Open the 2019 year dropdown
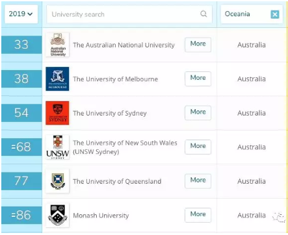Image resolution: width=288 pixels, height=235 pixels. click(x=21, y=14)
